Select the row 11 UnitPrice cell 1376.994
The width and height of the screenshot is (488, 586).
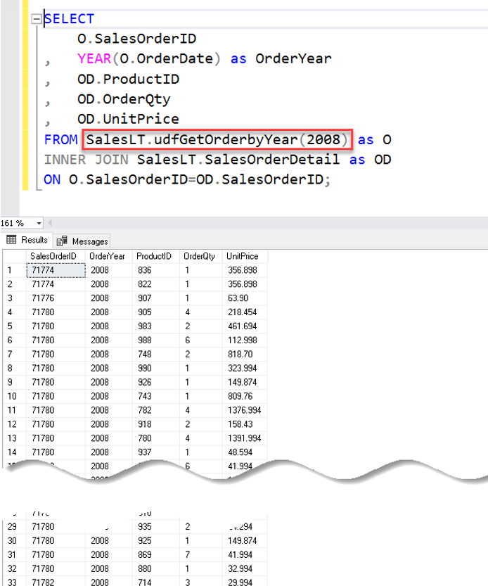[x=243, y=410]
